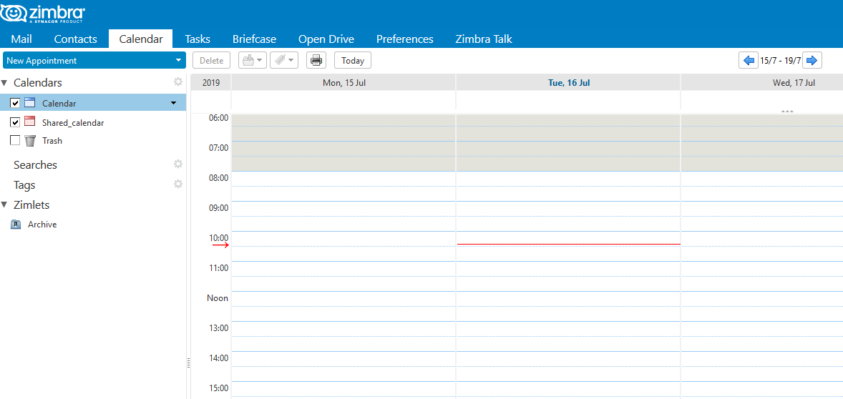Viewport: 843px width, 399px height.
Task: Click the Delete button
Action: (211, 61)
